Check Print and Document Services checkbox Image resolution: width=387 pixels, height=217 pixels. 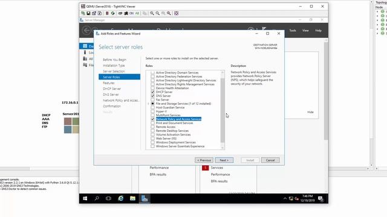152,123
